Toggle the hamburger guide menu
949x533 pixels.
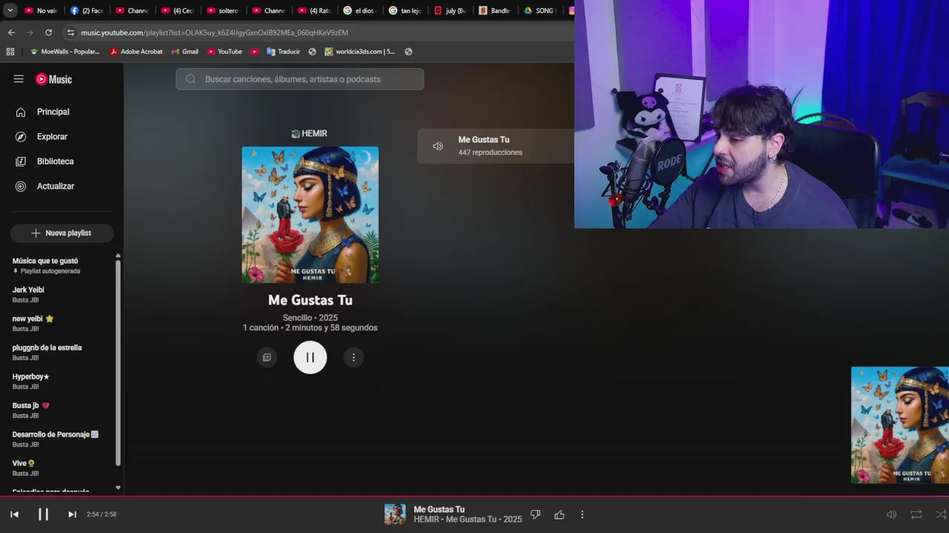pyautogui.click(x=19, y=79)
